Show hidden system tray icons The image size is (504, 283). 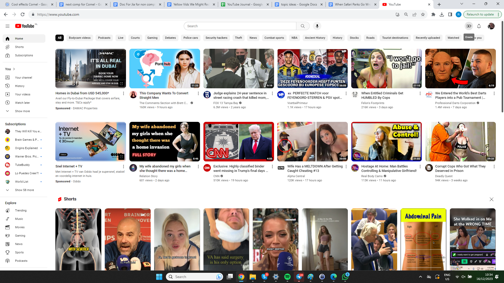click(x=420, y=277)
